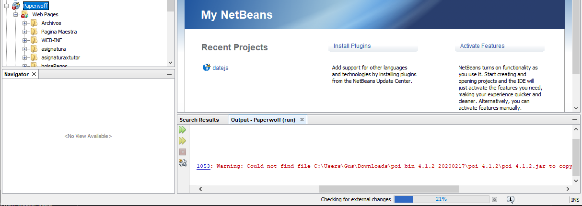Image resolution: width=582 pixels, height=206 pixels.
Task: Select the asignaturaxtutor tree label
Action: coord(60,57)
